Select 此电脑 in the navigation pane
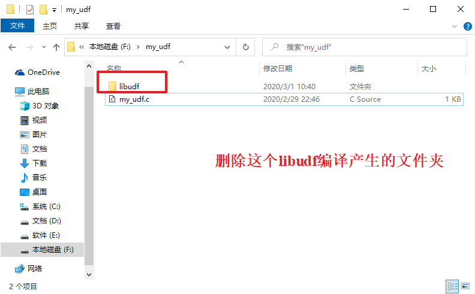Image resolution: width=475 pixels, height=294 pixels. (x=32, y=92)
